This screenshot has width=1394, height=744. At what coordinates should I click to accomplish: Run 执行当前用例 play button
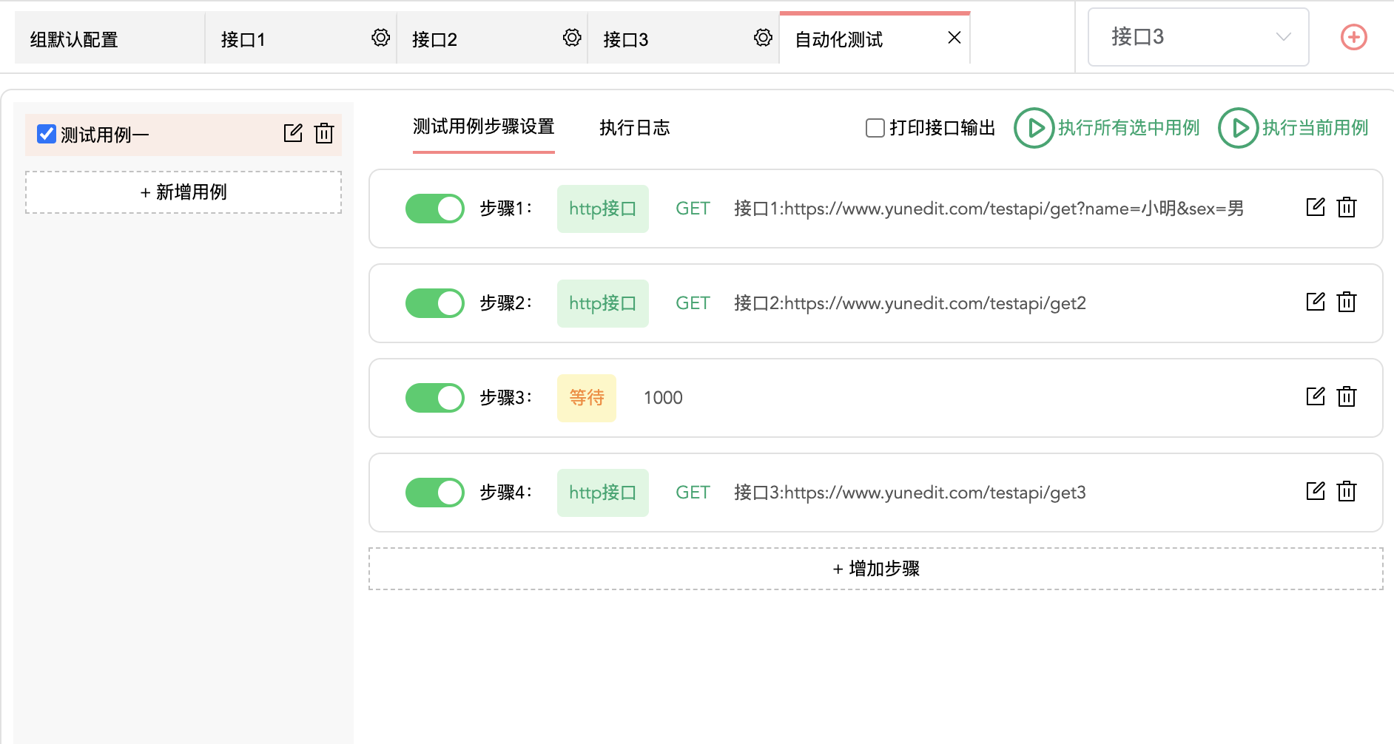(1238, 128)
